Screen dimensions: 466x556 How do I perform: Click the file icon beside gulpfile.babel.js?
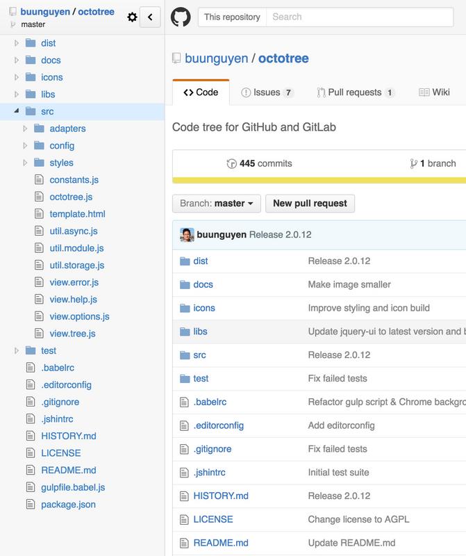coord(31,487)
